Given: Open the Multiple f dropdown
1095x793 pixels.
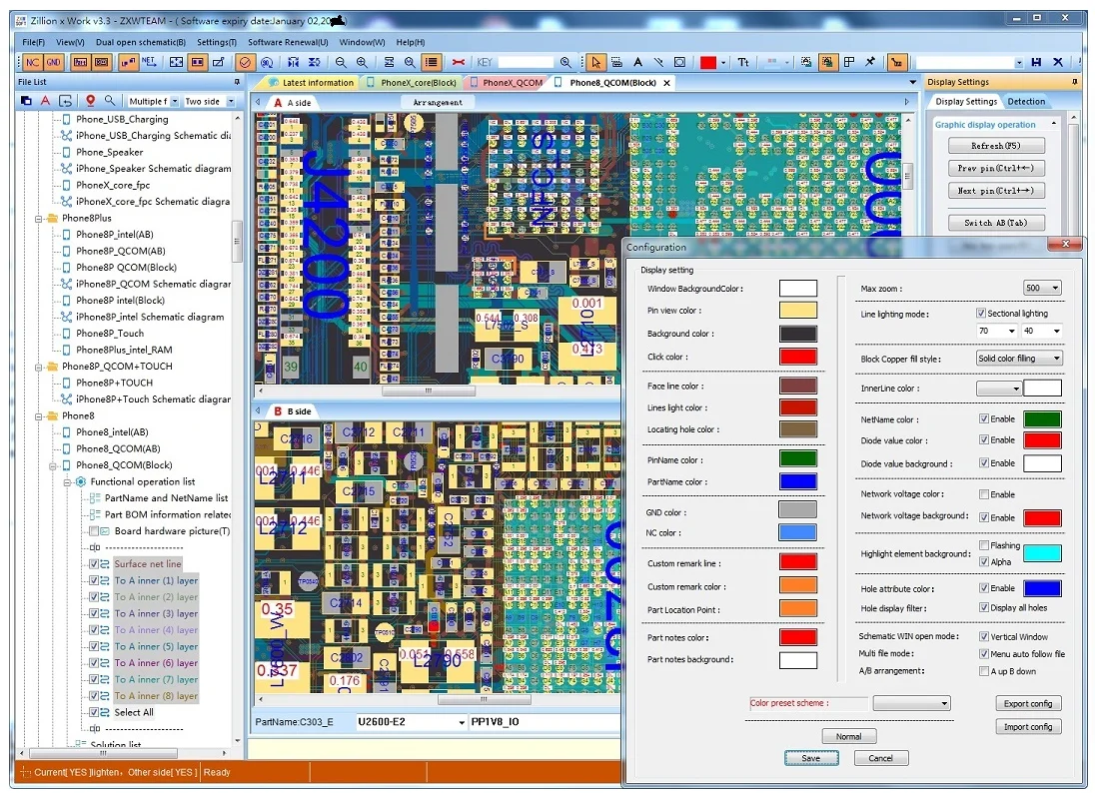Looking at the screenshot, I should 175,101.
